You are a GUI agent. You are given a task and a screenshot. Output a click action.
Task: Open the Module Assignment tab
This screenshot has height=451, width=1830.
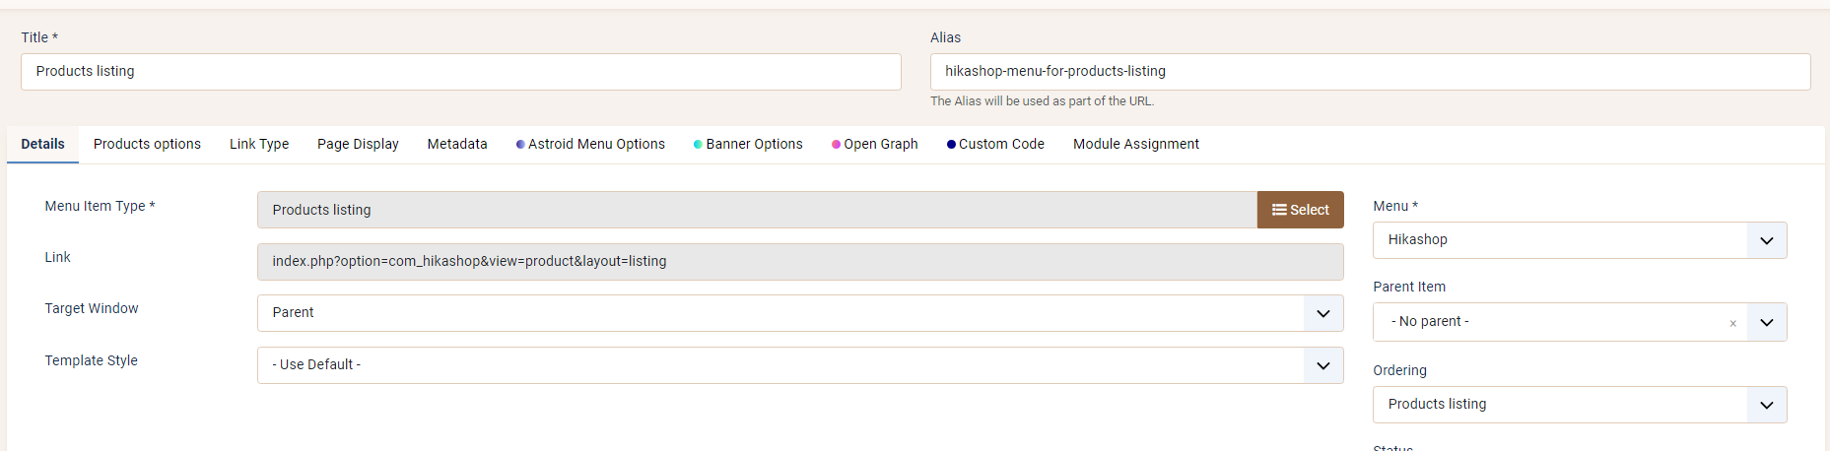[1135, 144]
